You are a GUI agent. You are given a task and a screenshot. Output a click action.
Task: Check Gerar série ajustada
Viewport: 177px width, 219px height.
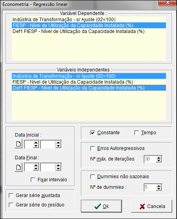click(11, 195)
